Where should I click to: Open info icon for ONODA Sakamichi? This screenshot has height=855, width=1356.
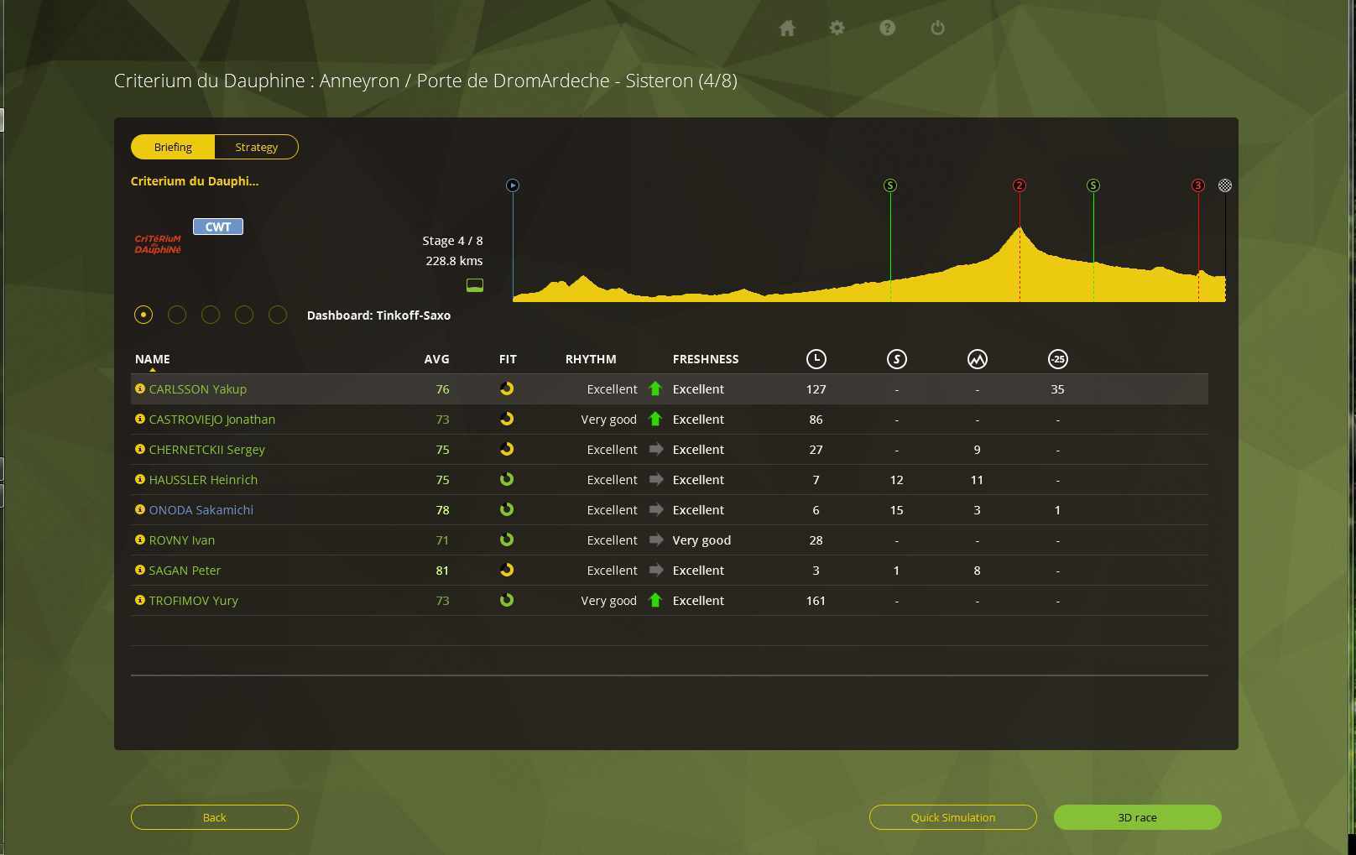(x=140, y=509)
